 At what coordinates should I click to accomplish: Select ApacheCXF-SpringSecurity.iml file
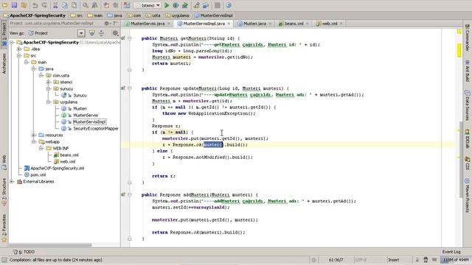[x=58, y=169]
